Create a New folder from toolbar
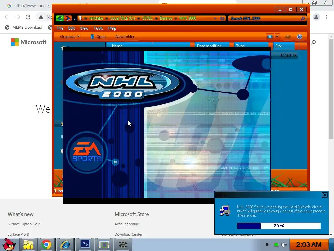Screen dimensions: 334x251 [125, 37]
